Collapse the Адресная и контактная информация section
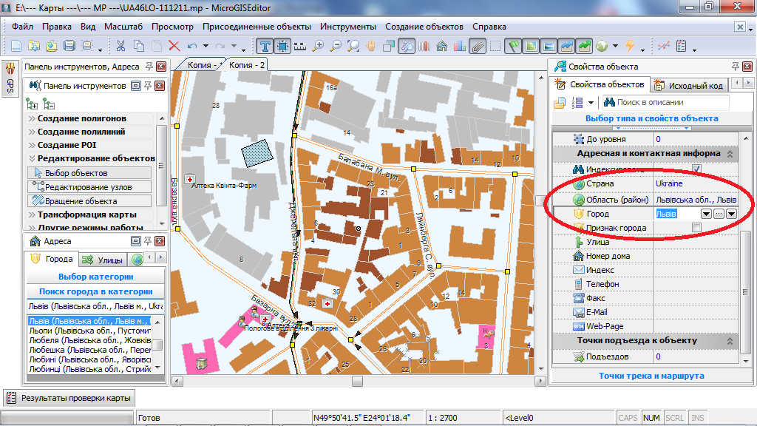 [x=730, y=154]
